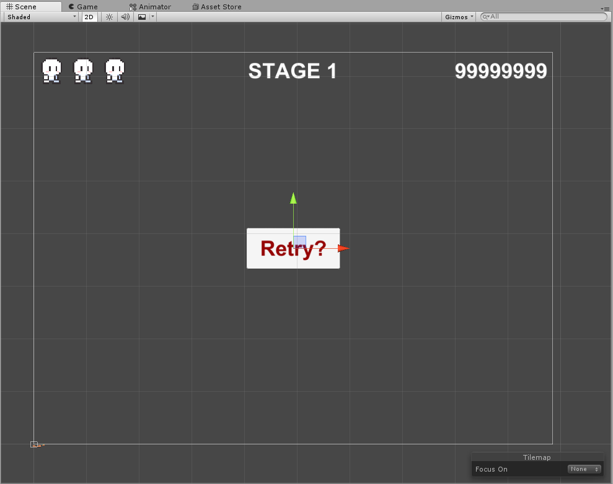This screenshot has width=613, height=484.
Task: Select the first life character sprite
Action: pos(51,71)
